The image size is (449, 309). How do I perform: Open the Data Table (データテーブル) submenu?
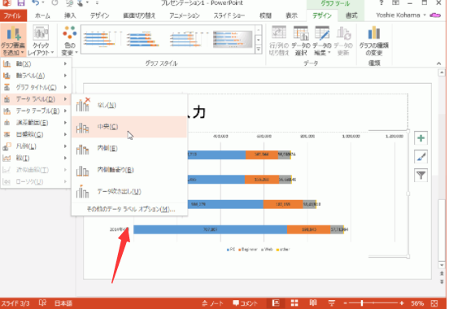36,111
